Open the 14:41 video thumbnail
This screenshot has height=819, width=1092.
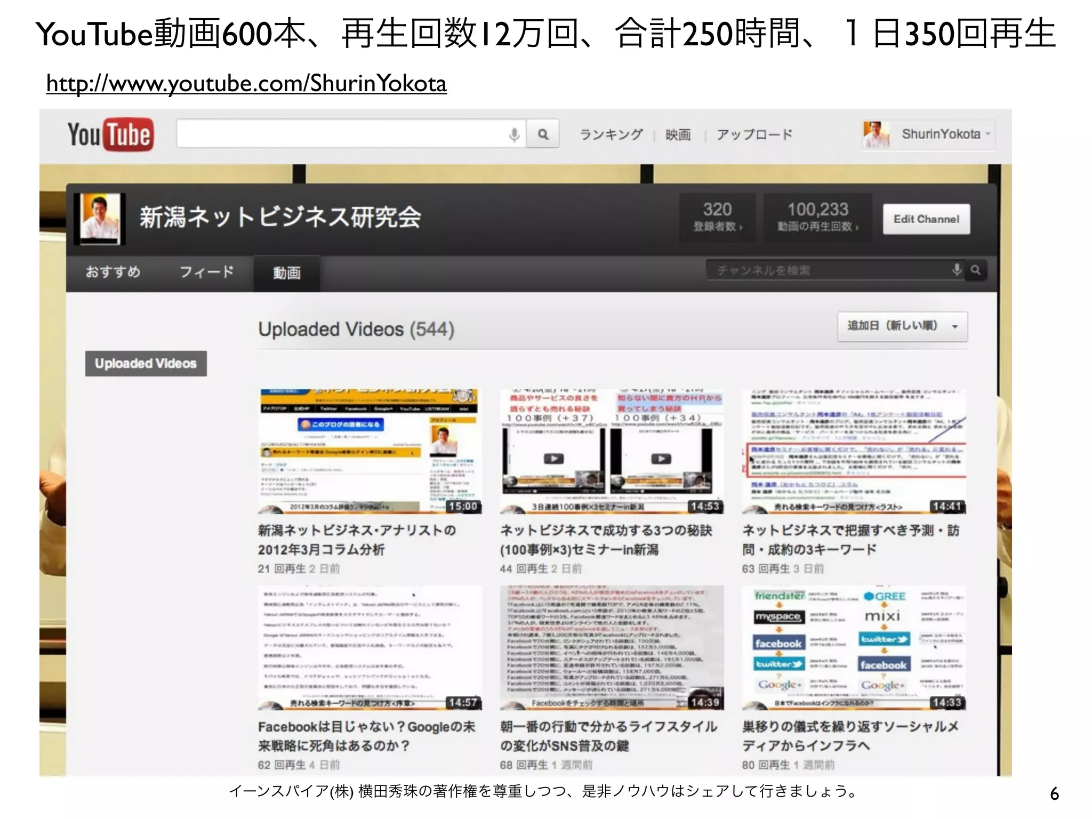pos(854,451)
